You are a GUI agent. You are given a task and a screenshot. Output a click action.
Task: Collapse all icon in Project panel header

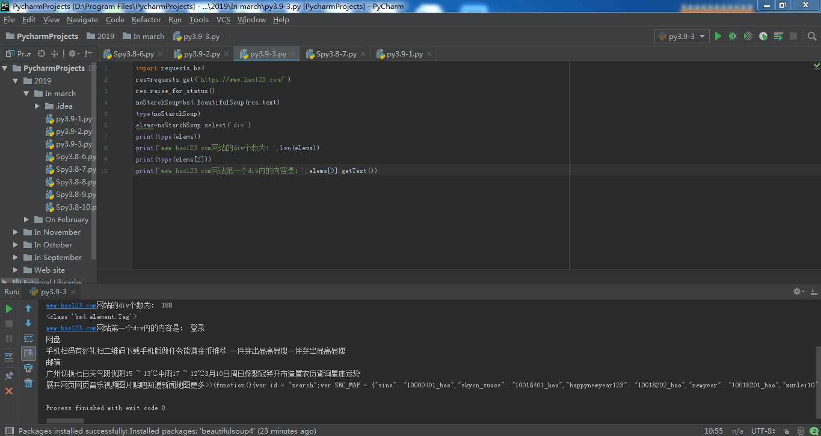click(x=55, y=53)
